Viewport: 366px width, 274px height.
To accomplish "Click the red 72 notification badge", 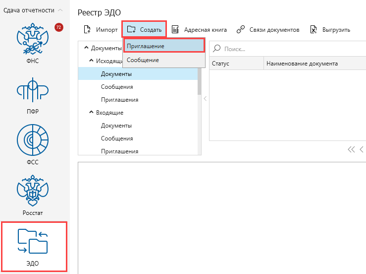I will 59,27.
